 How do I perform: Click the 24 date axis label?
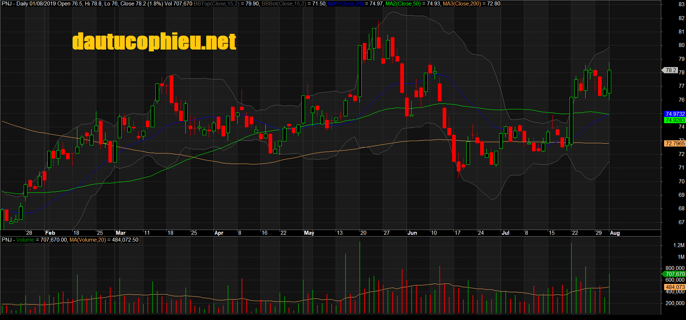481,233
